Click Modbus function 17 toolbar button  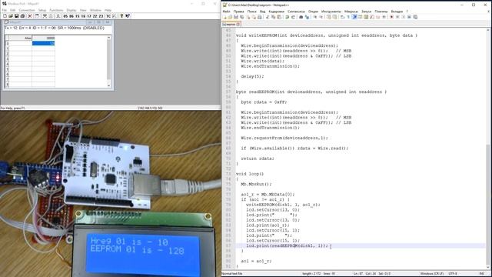tap(89, 16)
